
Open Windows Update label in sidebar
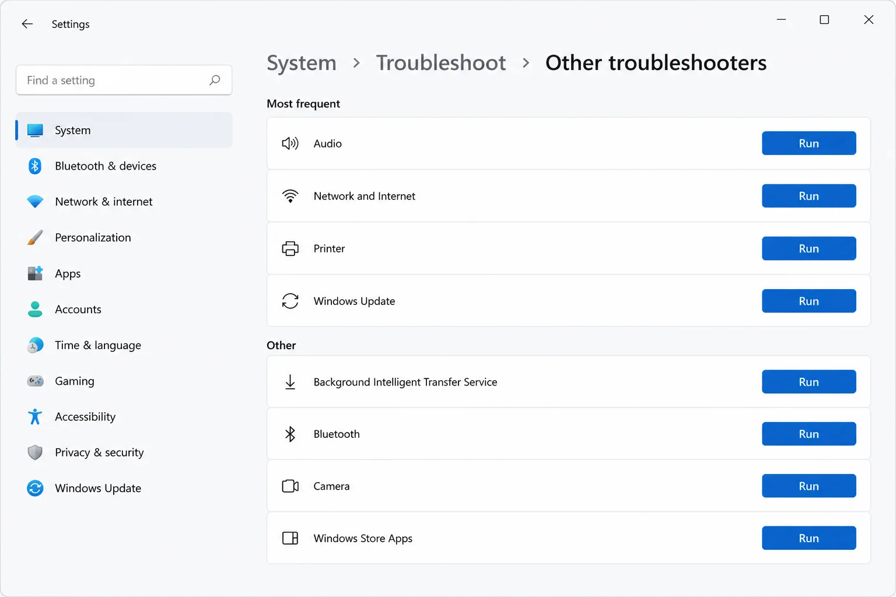tap(98, 488)
